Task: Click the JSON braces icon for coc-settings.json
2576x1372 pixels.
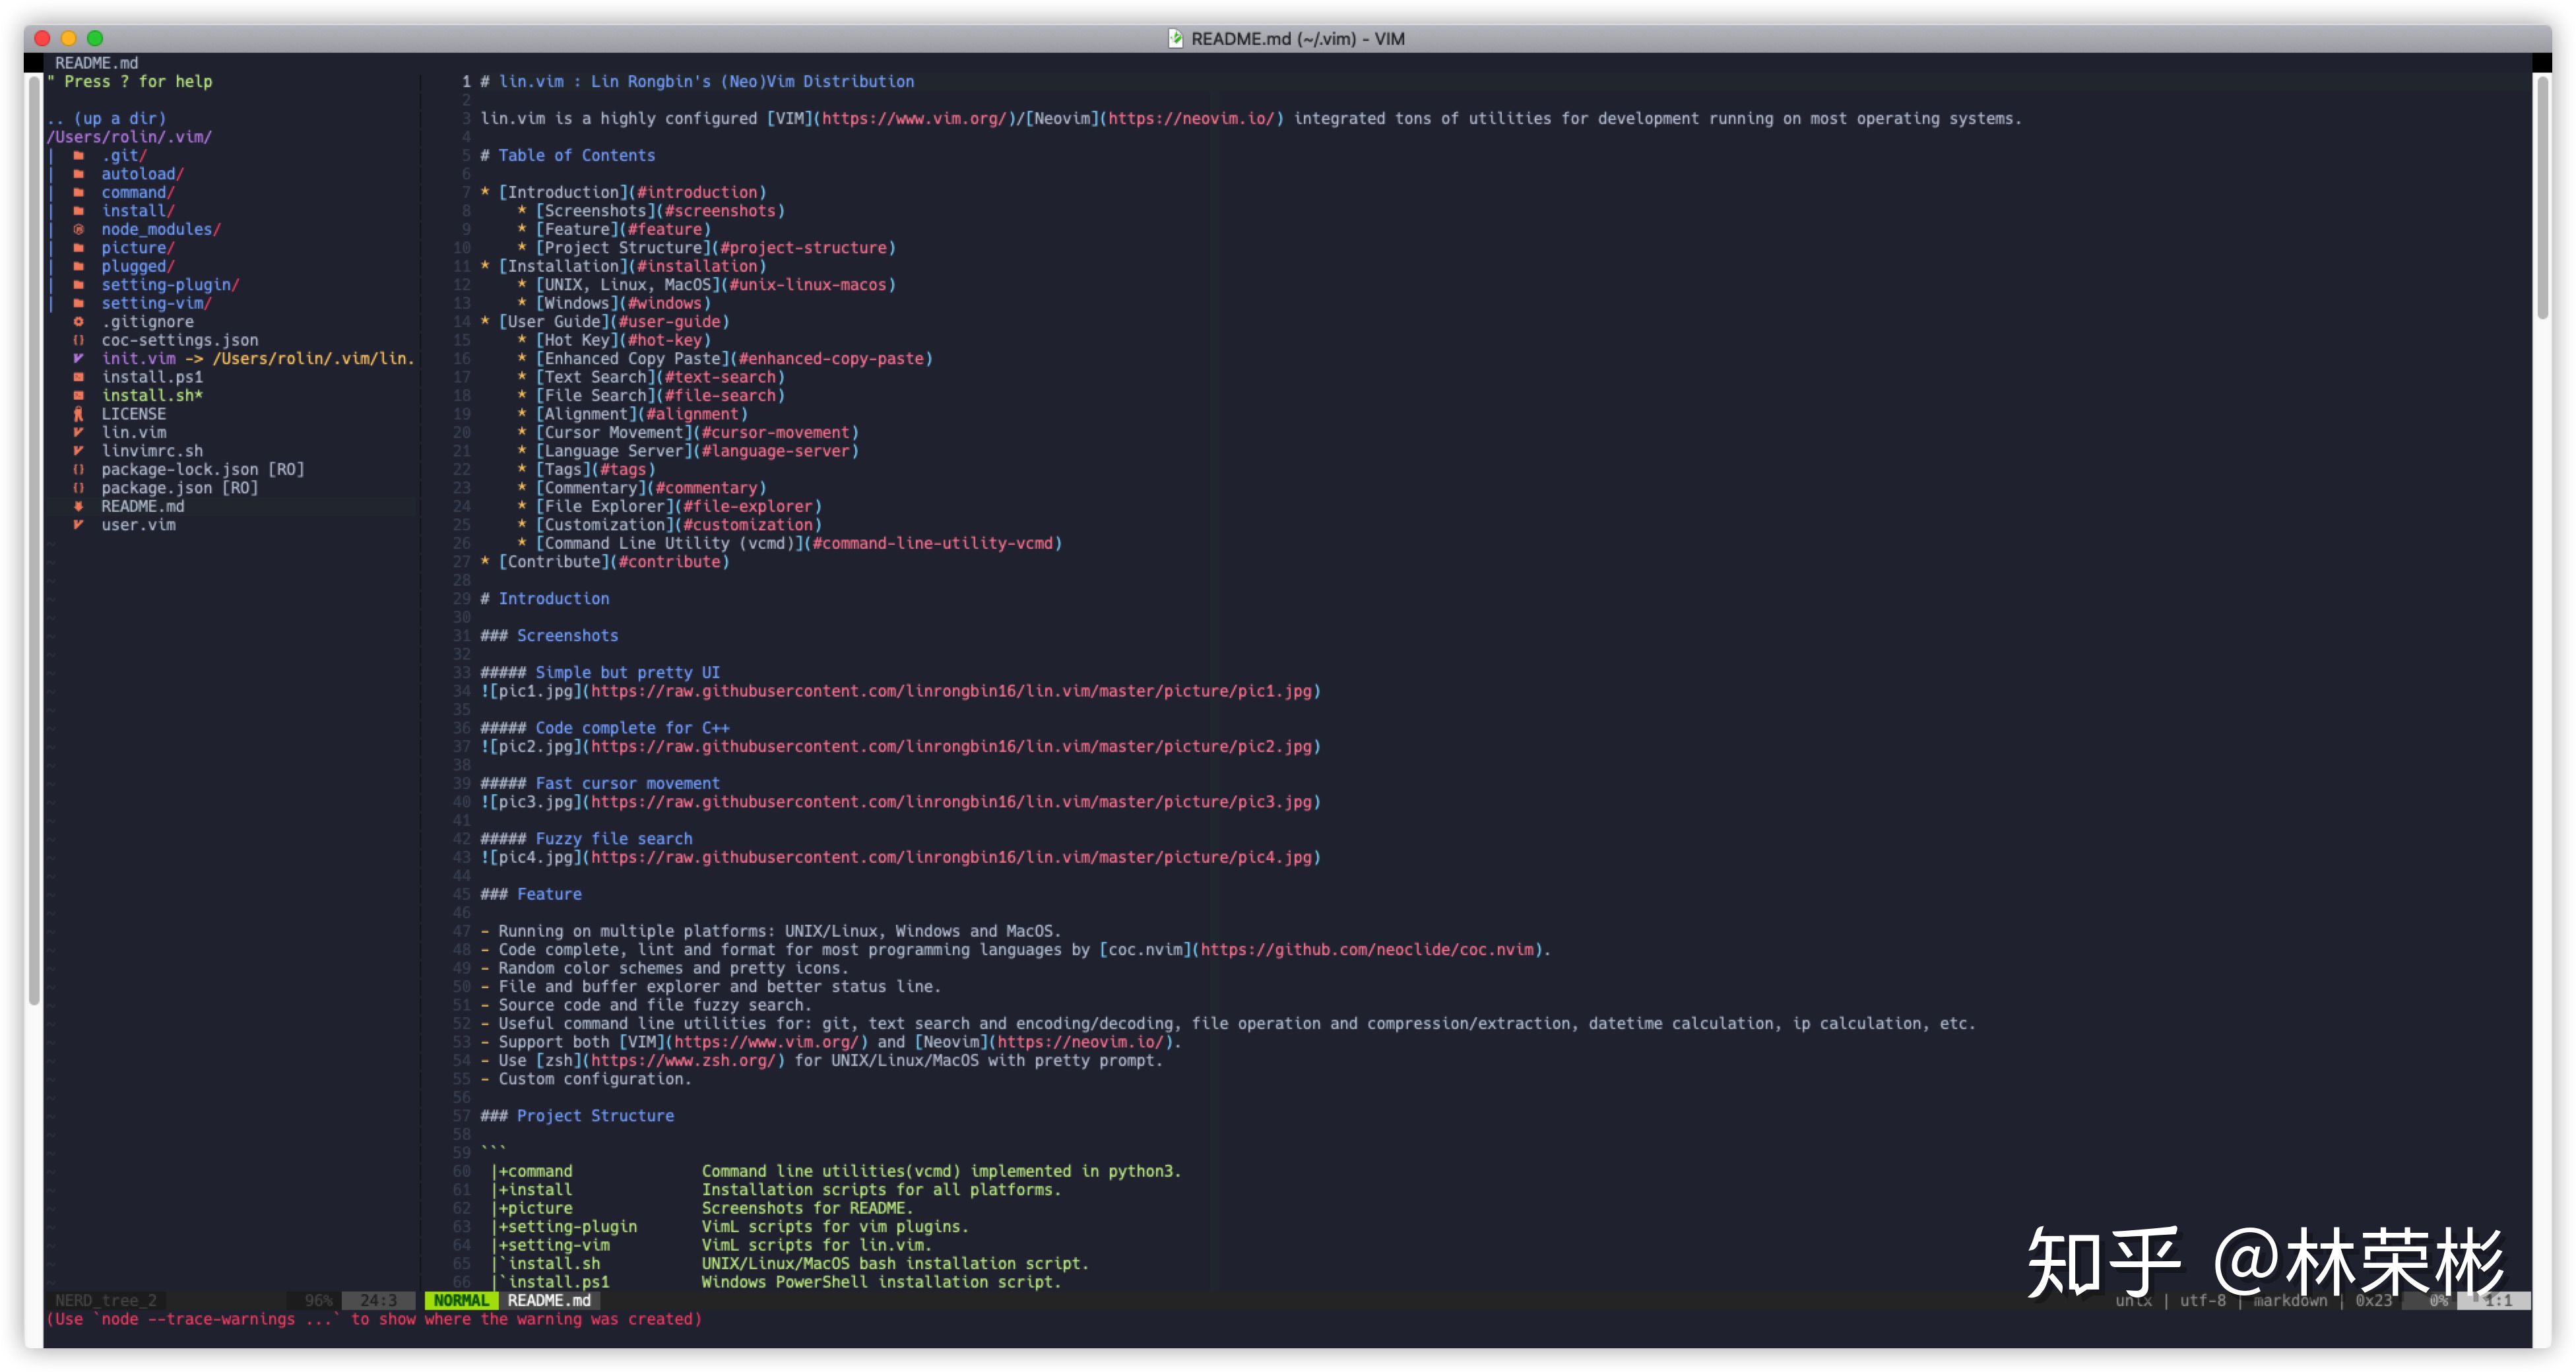Action: click(78, 340)
